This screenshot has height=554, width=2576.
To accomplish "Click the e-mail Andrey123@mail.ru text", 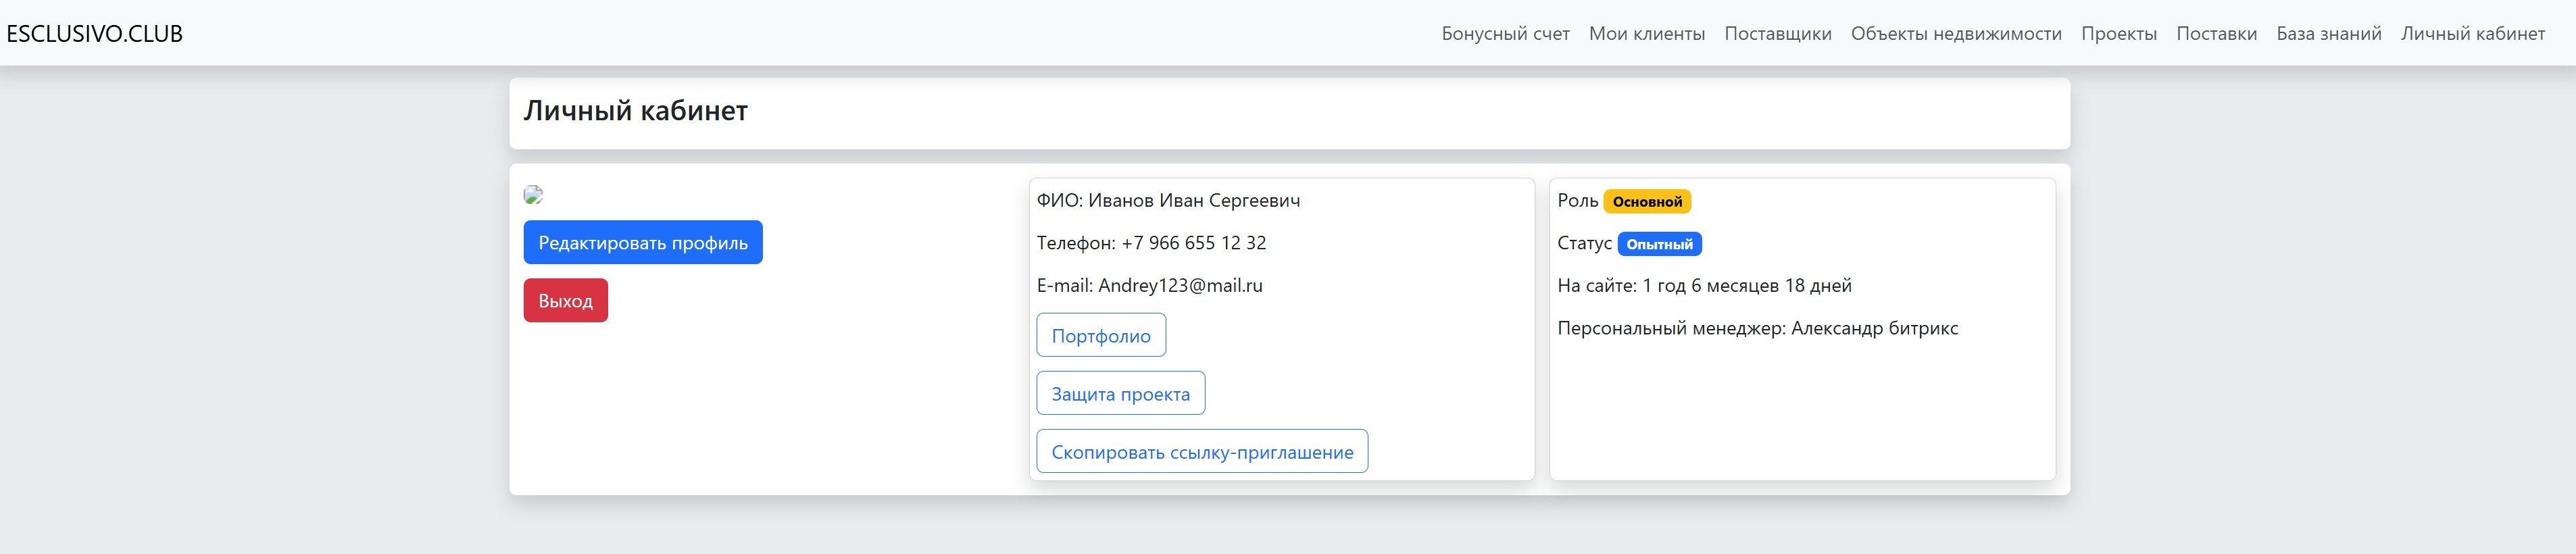I will tap(1180, 286).
